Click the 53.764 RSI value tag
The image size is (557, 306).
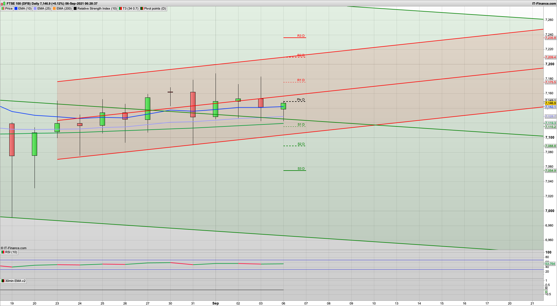(550, 264)
